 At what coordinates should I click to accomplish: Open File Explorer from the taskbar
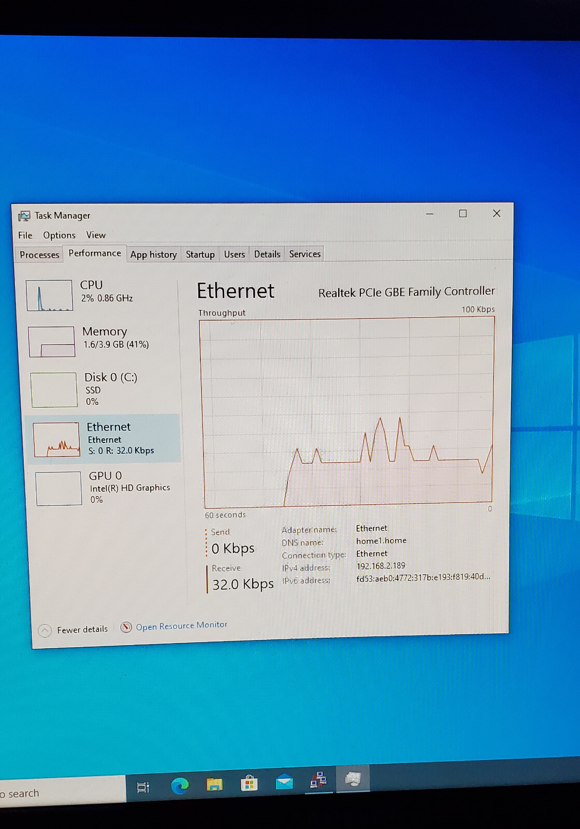[x=214, y=784]
